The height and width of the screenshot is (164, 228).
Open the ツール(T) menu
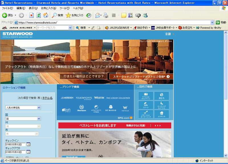[x=65, y=8]
